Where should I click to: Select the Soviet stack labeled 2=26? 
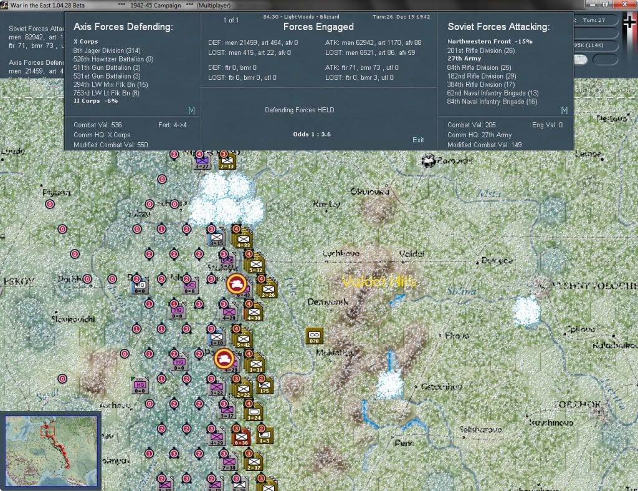tap(268, 289)
